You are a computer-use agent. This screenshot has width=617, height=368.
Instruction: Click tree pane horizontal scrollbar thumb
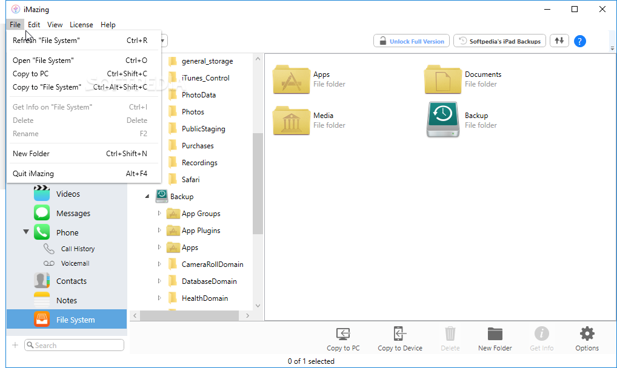click(x=189, y=315)
